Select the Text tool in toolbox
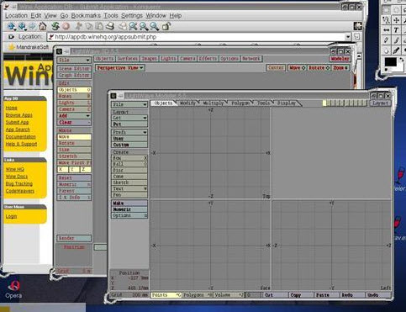The height and width of the screenshot is (312, 406). click(396, 30)
